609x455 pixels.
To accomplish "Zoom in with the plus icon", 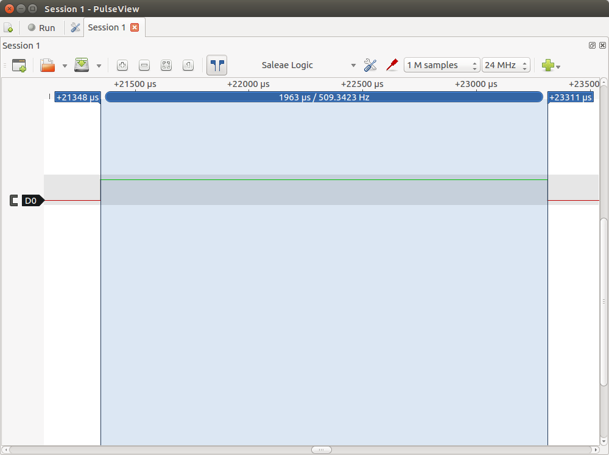I will pyautogui.click(x=122, y=65).
